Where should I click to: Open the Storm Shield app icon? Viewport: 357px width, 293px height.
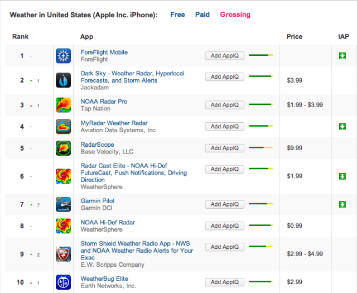tap(63, 254)
